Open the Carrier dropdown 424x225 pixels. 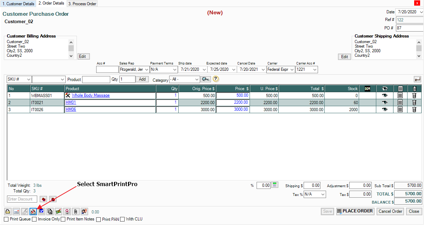click(x=292, y=69)
